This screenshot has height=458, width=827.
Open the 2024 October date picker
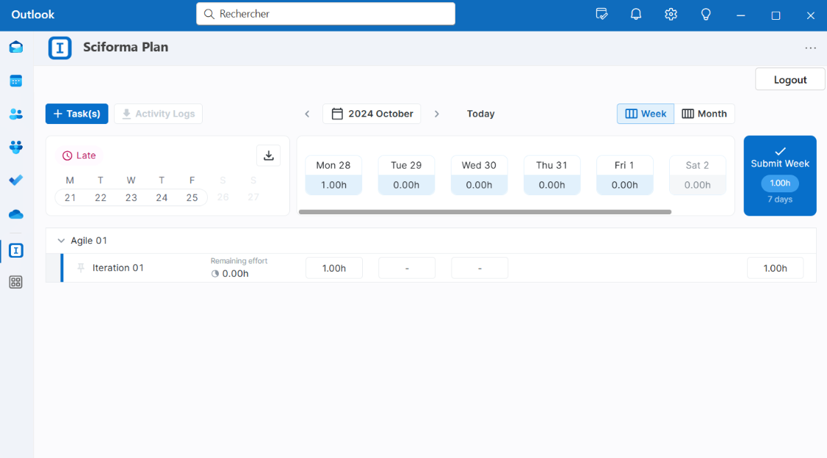[372, 114]
